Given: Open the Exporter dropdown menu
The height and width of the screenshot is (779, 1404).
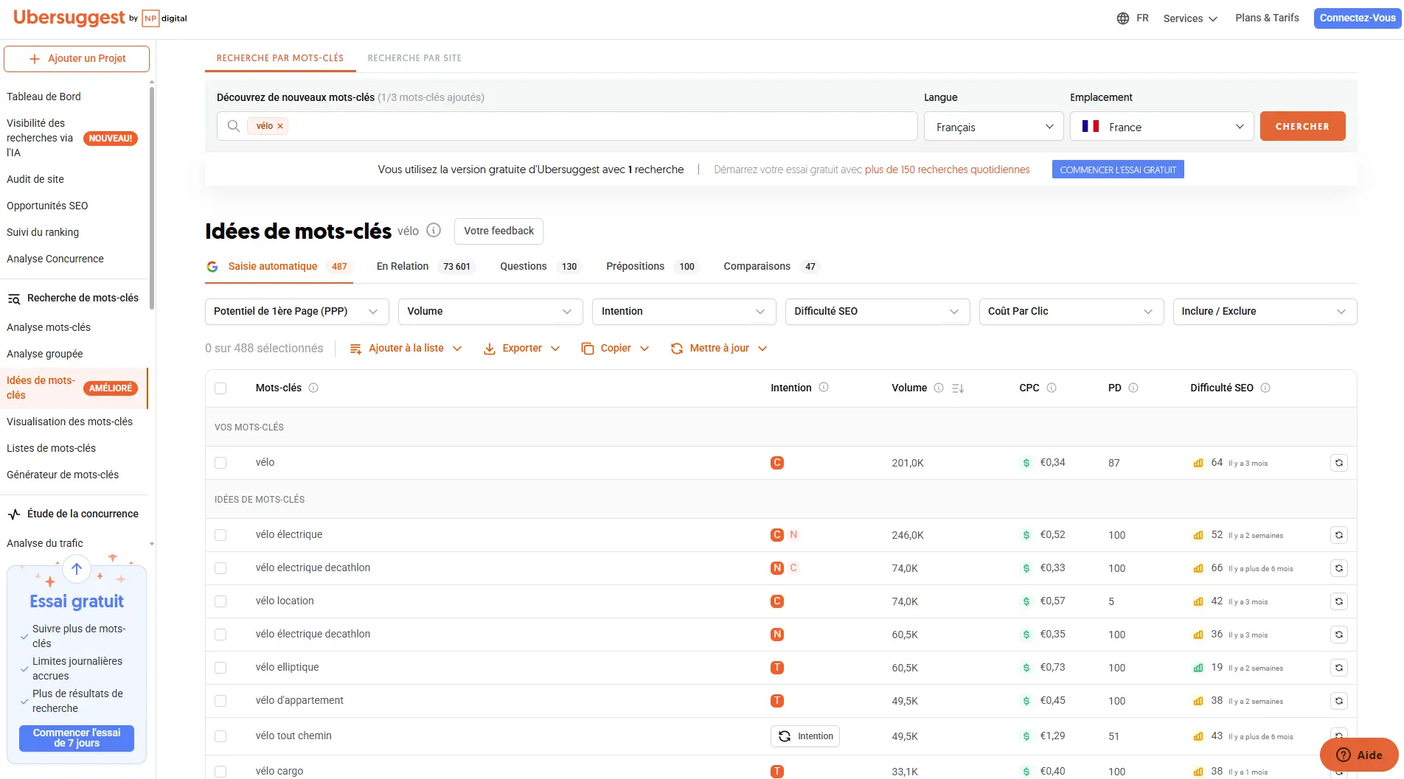Looking at the screenshot, I should click(522, 349).
